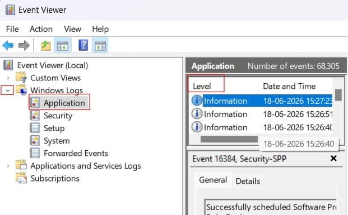Click 'Number of events: 68,305' text
The height and width of the screenshot is (215, 348).
tap(294, 66)
